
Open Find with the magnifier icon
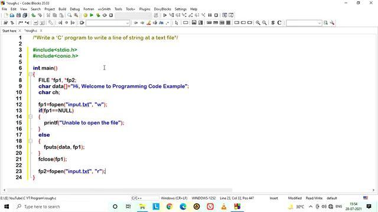point(70,15)
